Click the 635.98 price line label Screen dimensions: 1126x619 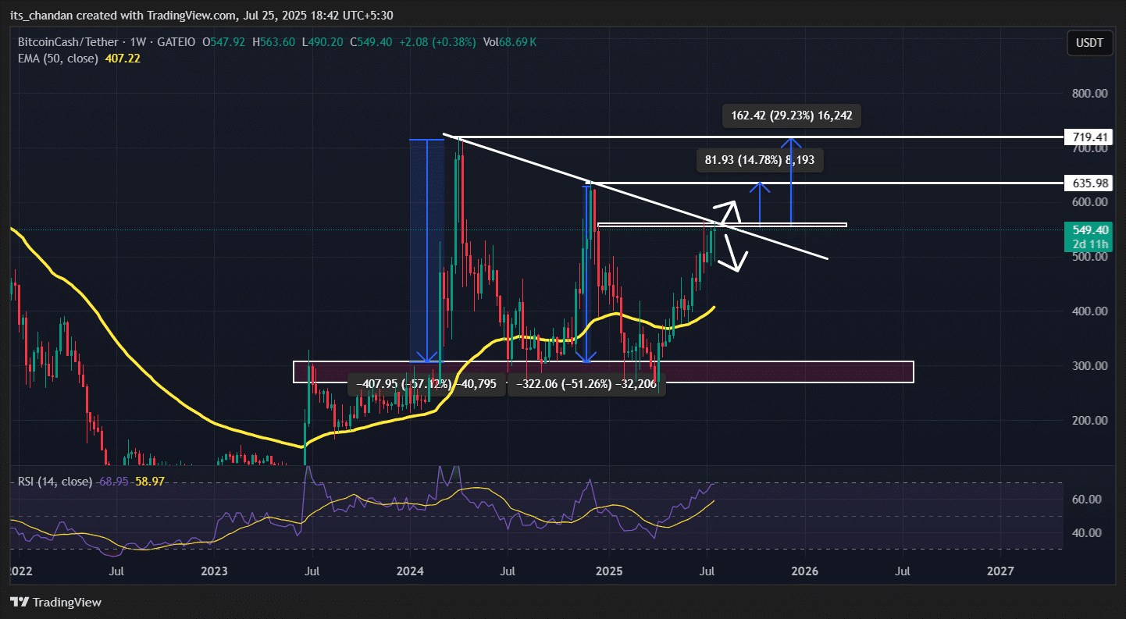click(1087, 183)
